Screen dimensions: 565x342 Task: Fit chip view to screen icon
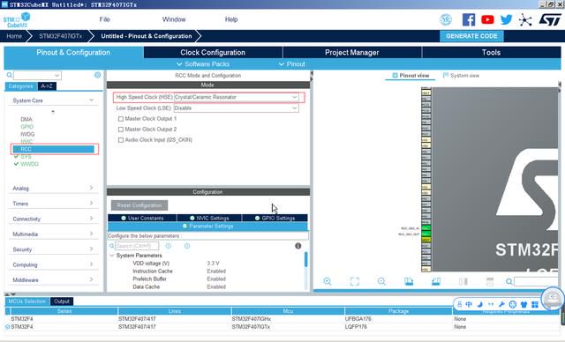click(355, 281)
